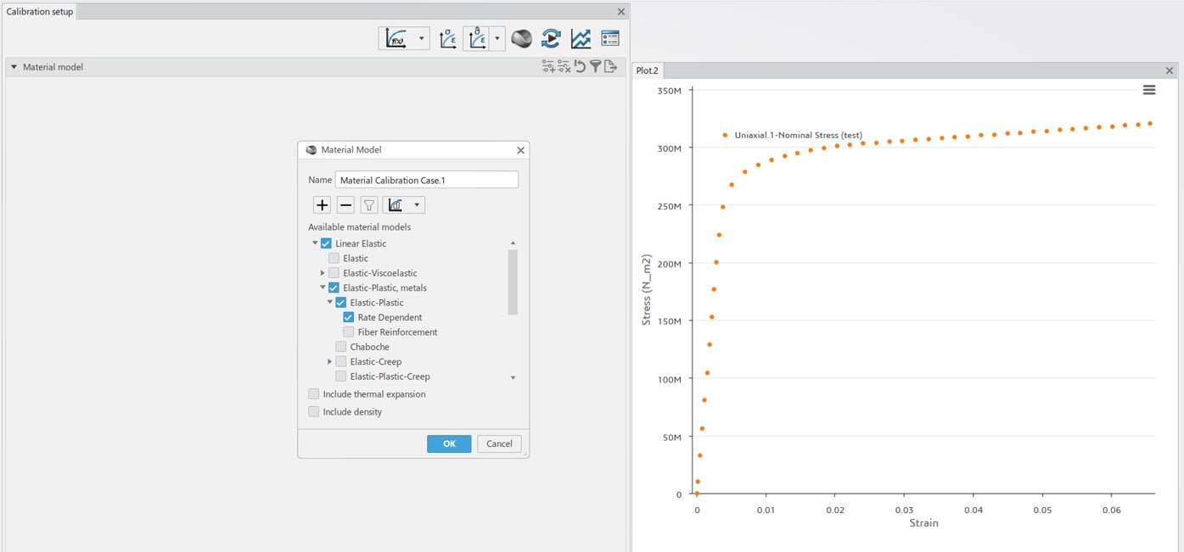Click the undo reset arrow icon
The width and height of the screenshot is (1184, 552).
tap(580, 66)
